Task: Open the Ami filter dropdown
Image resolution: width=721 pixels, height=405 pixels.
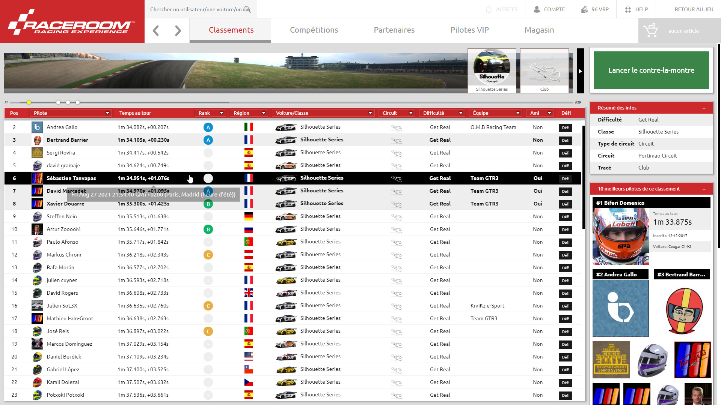Action: pyautogui.click(x=549, y=113)
